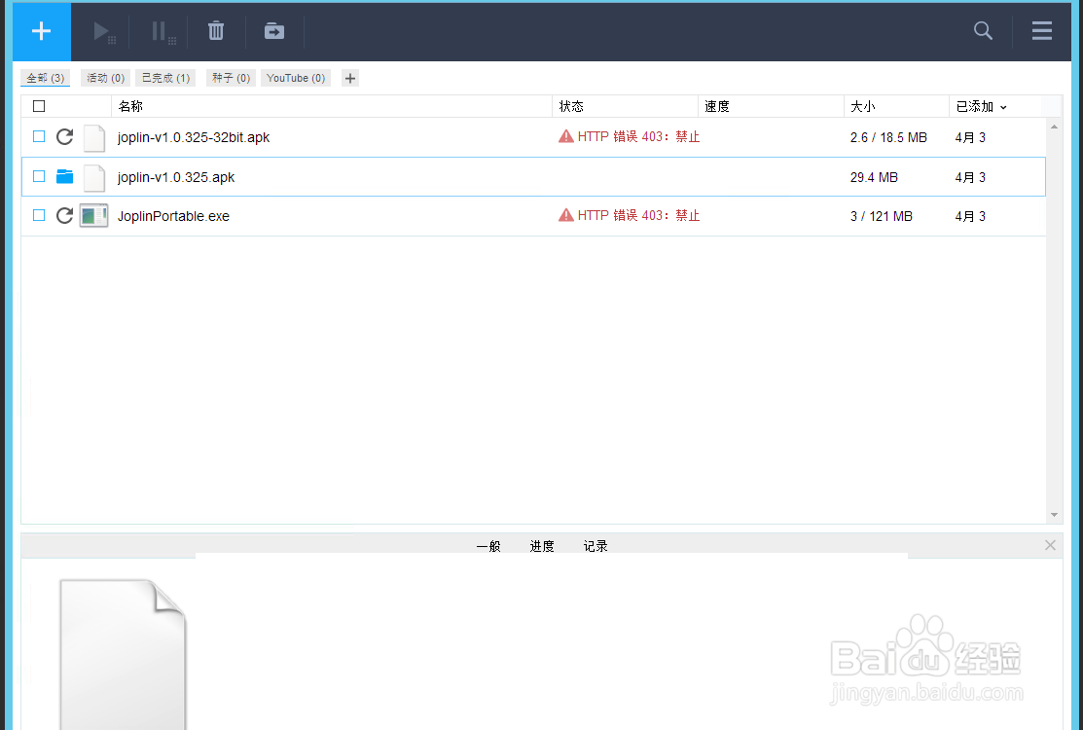Click warning icon on joplin-v1.0.325-32bit.apk row
The width and height of the screenshot is (1083, 730).
click(565, 136)
